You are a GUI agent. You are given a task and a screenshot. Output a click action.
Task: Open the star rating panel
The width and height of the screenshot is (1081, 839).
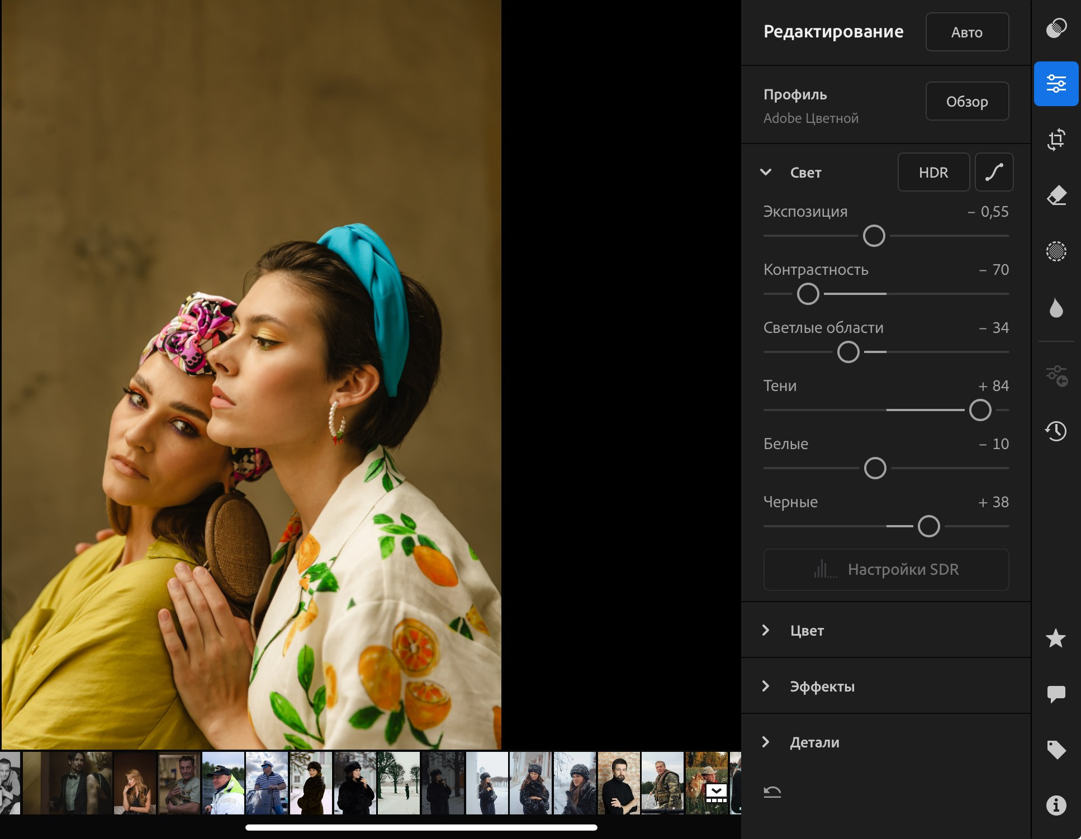pos(1056,638)
